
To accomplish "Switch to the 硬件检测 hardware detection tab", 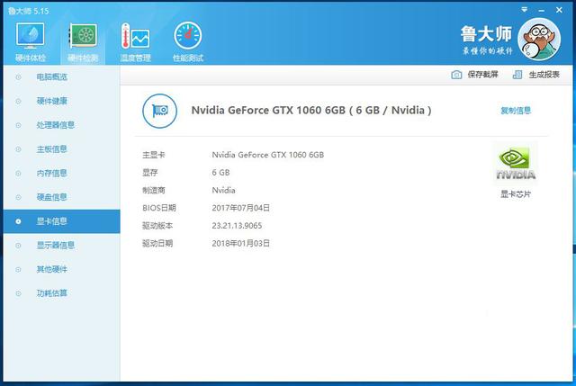I will 83,42.
